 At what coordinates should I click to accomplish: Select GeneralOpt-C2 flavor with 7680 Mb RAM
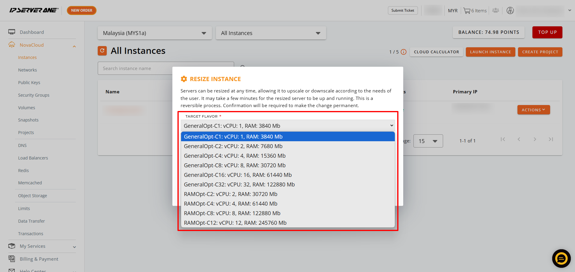[288, 146]
